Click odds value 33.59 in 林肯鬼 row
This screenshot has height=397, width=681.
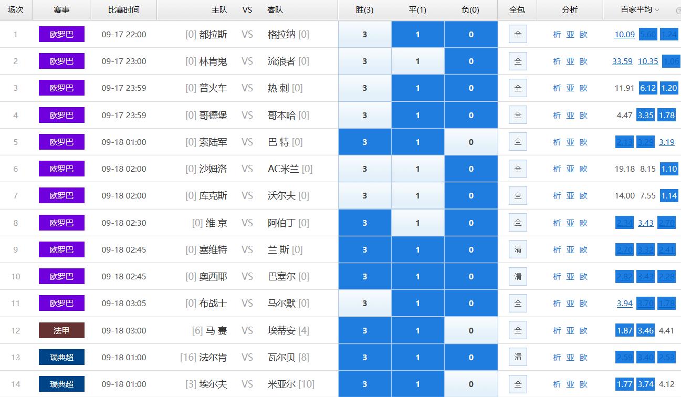point(622,61)
